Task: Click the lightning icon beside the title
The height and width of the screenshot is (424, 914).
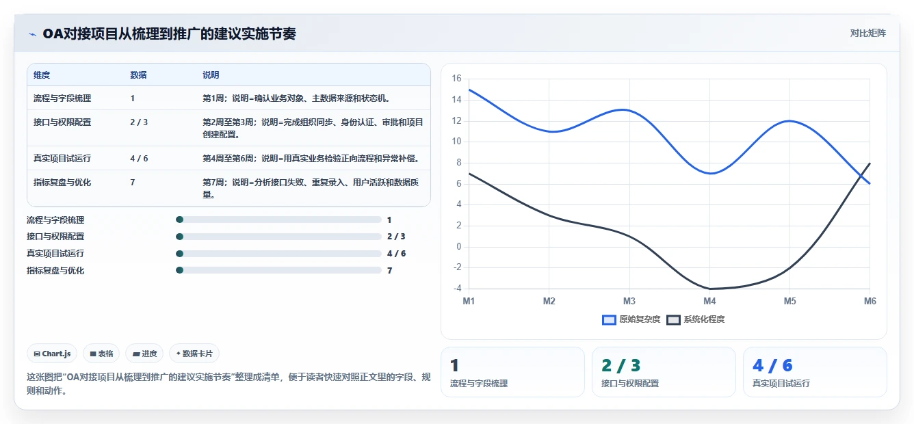Action: (32, 34)
